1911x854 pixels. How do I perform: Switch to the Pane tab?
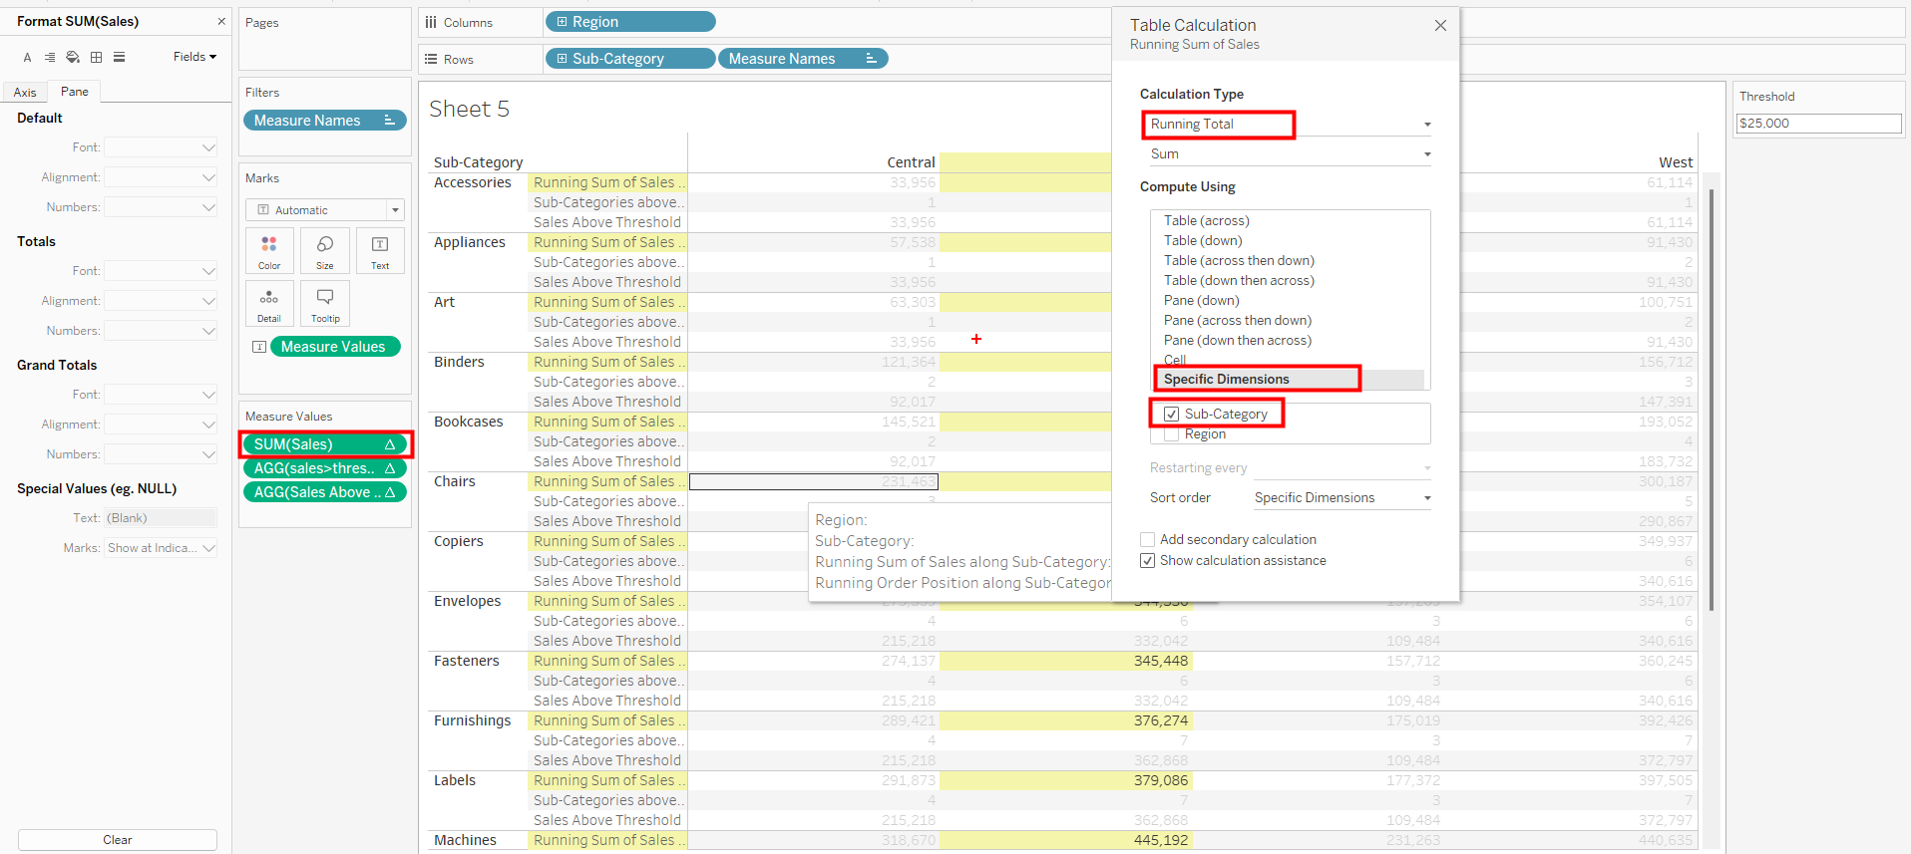(75, 92)
